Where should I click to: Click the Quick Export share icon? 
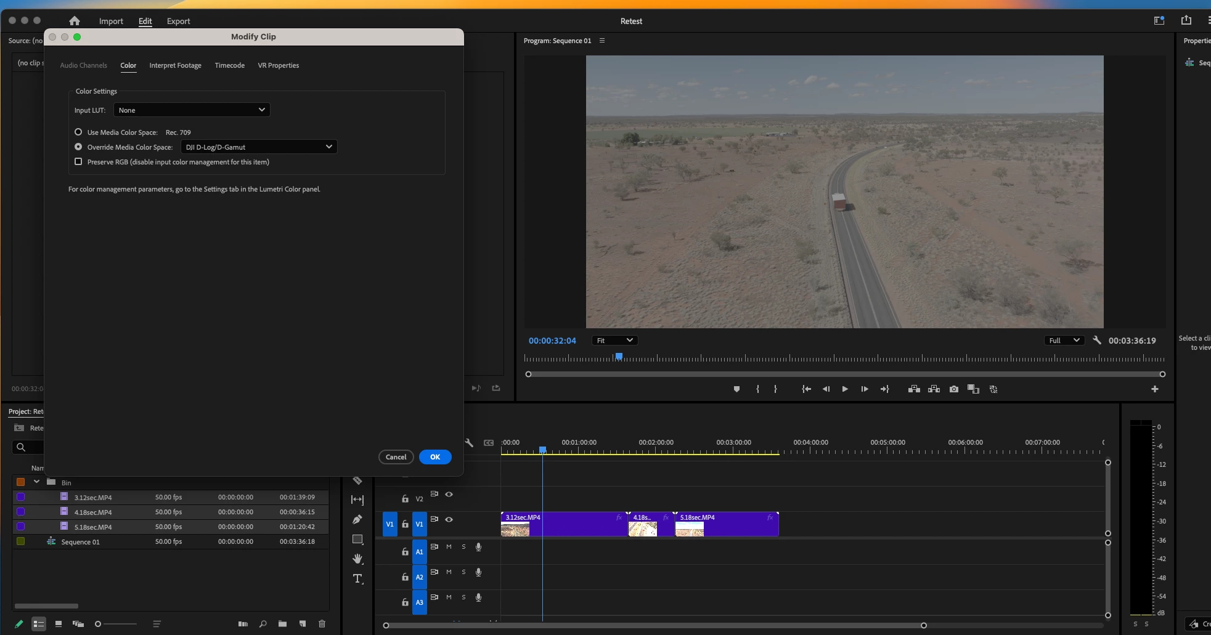[x=1186, y=20]
